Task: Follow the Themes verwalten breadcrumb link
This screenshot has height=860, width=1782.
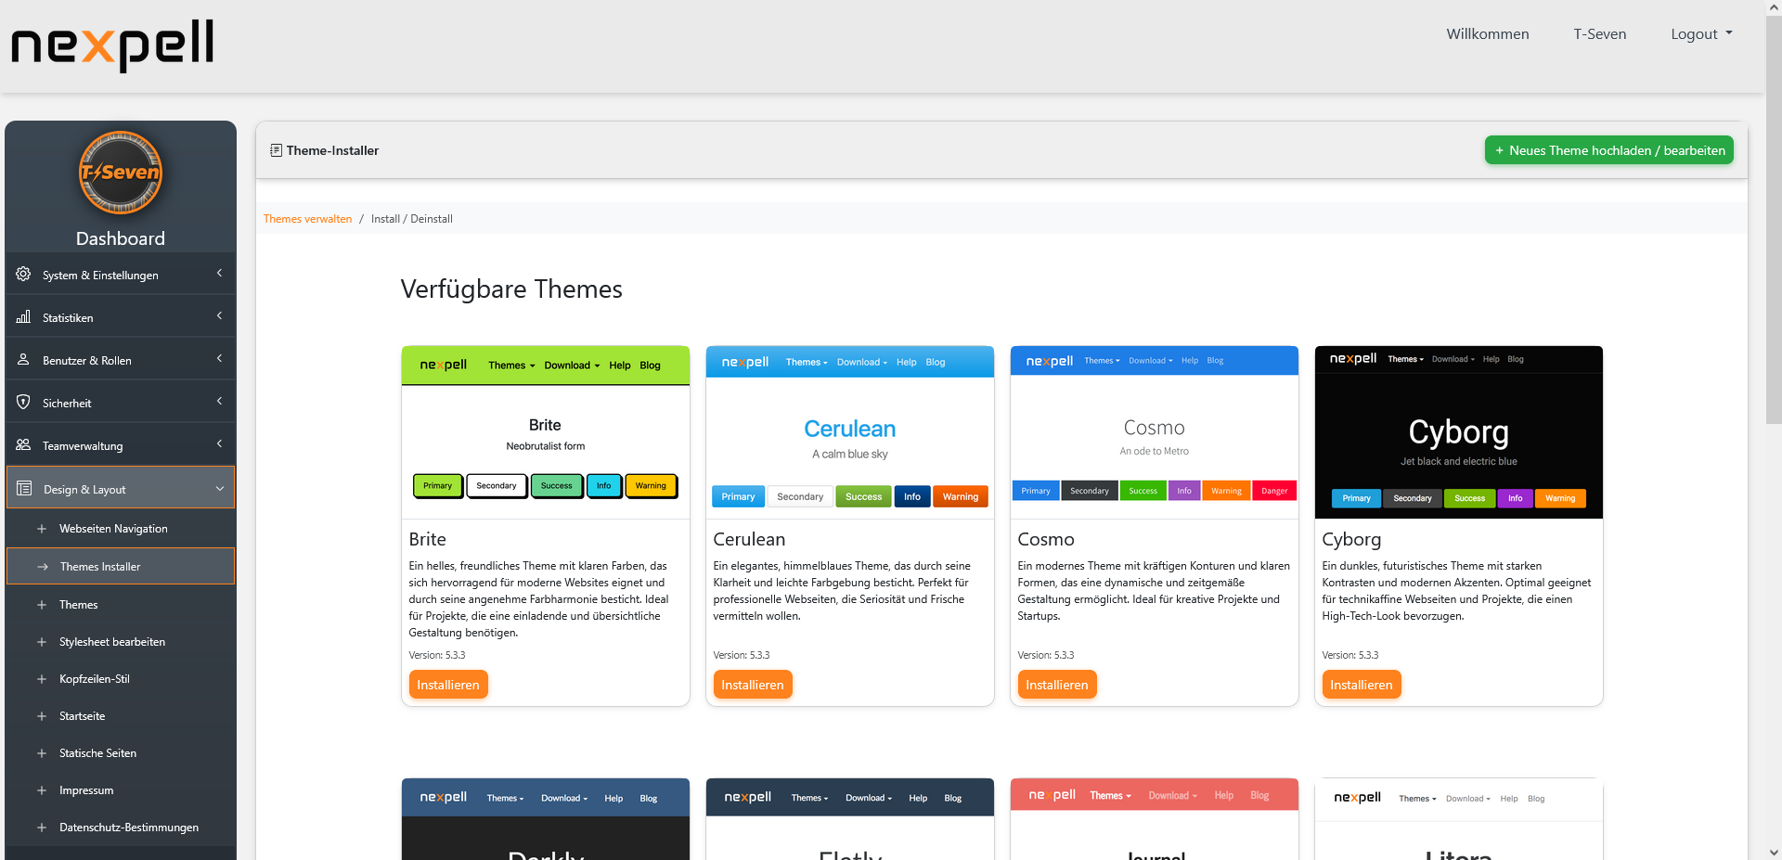Action: coord(307,218)
